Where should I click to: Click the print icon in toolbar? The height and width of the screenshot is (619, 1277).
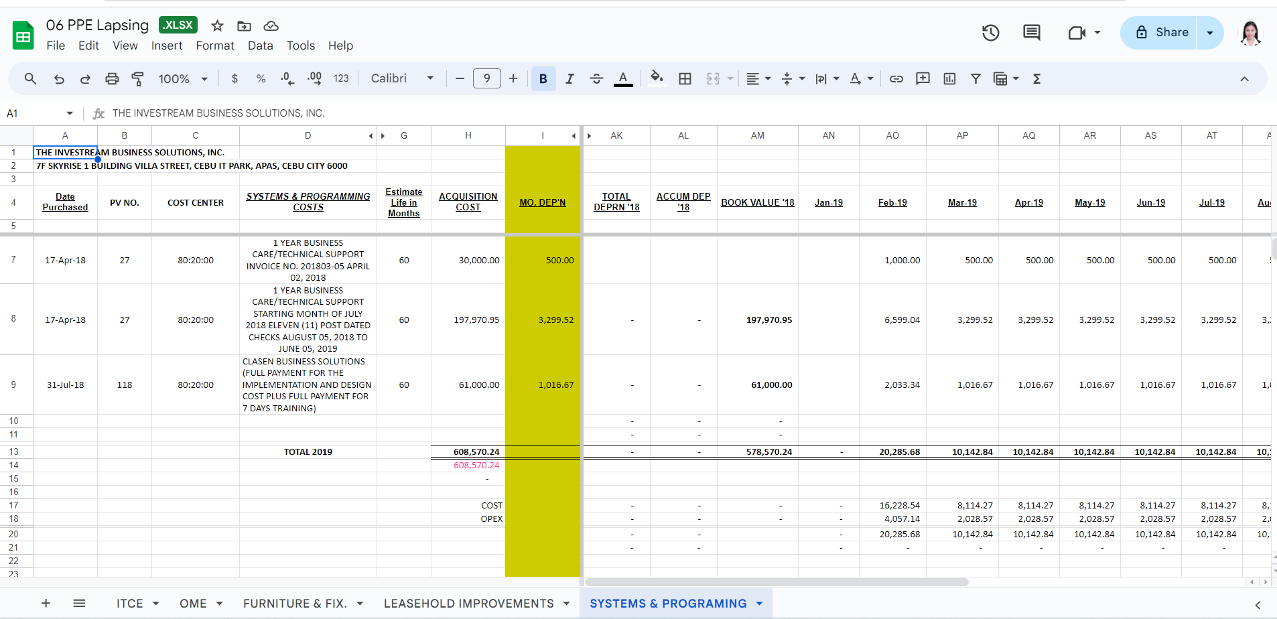click(x=112, y=79)
